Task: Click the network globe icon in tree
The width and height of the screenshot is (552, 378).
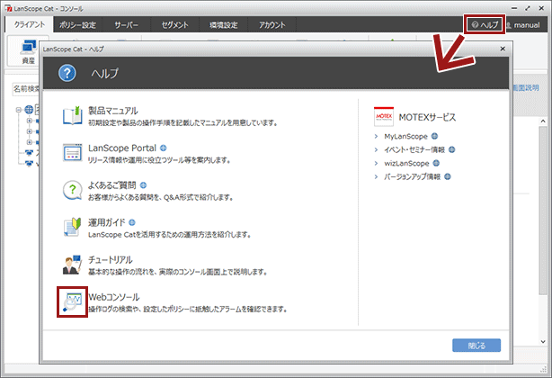Action: tap(29, 110)
